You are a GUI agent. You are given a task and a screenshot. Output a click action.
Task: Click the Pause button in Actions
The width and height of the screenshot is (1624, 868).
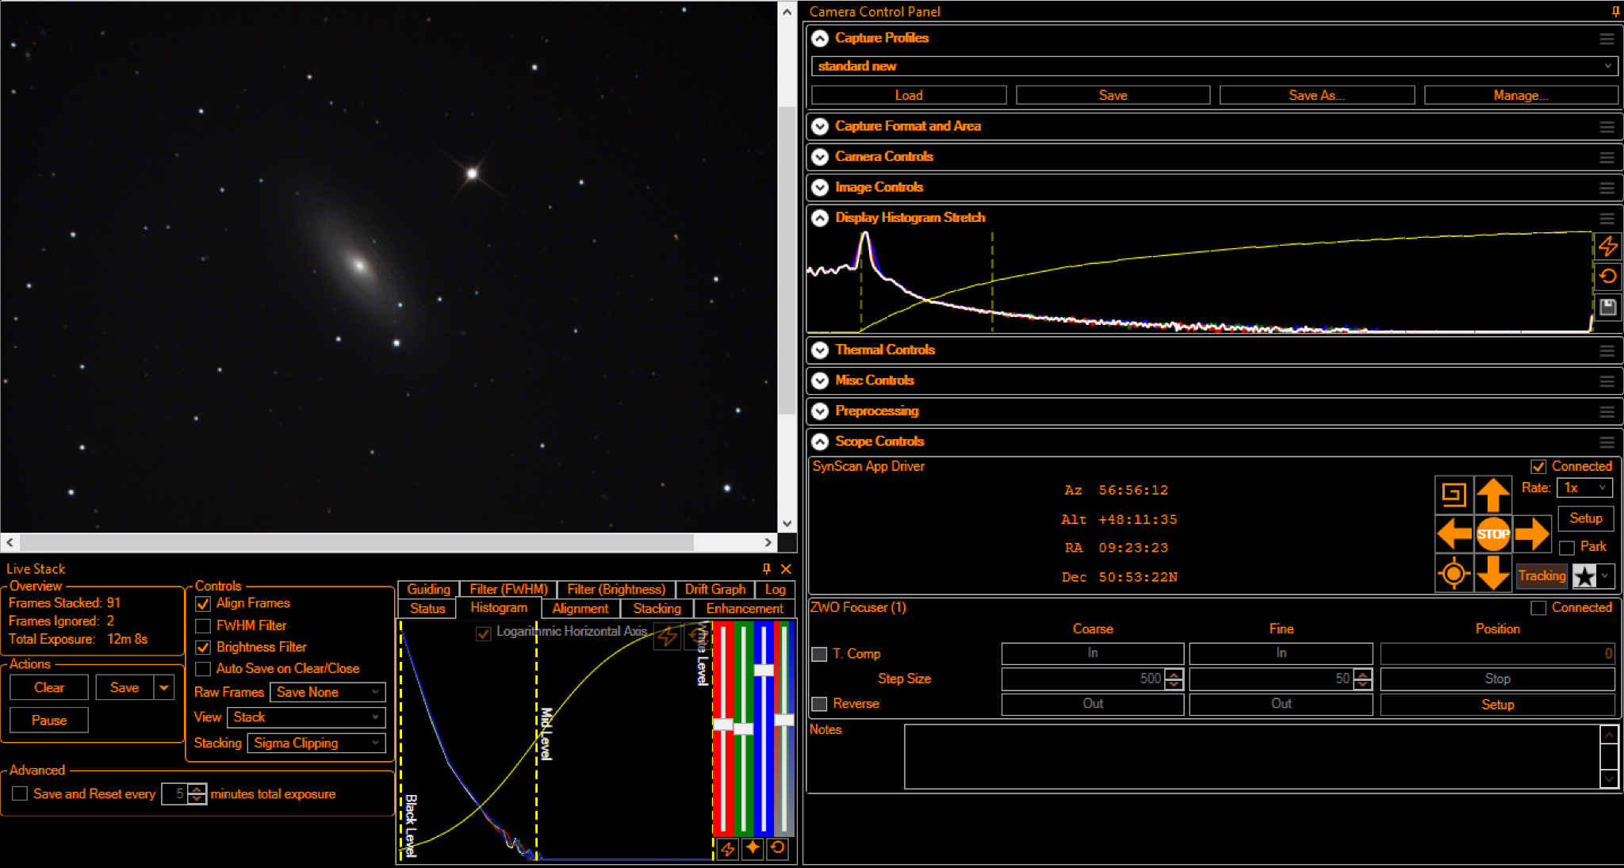pyautogui.click(x=49, y=720)
